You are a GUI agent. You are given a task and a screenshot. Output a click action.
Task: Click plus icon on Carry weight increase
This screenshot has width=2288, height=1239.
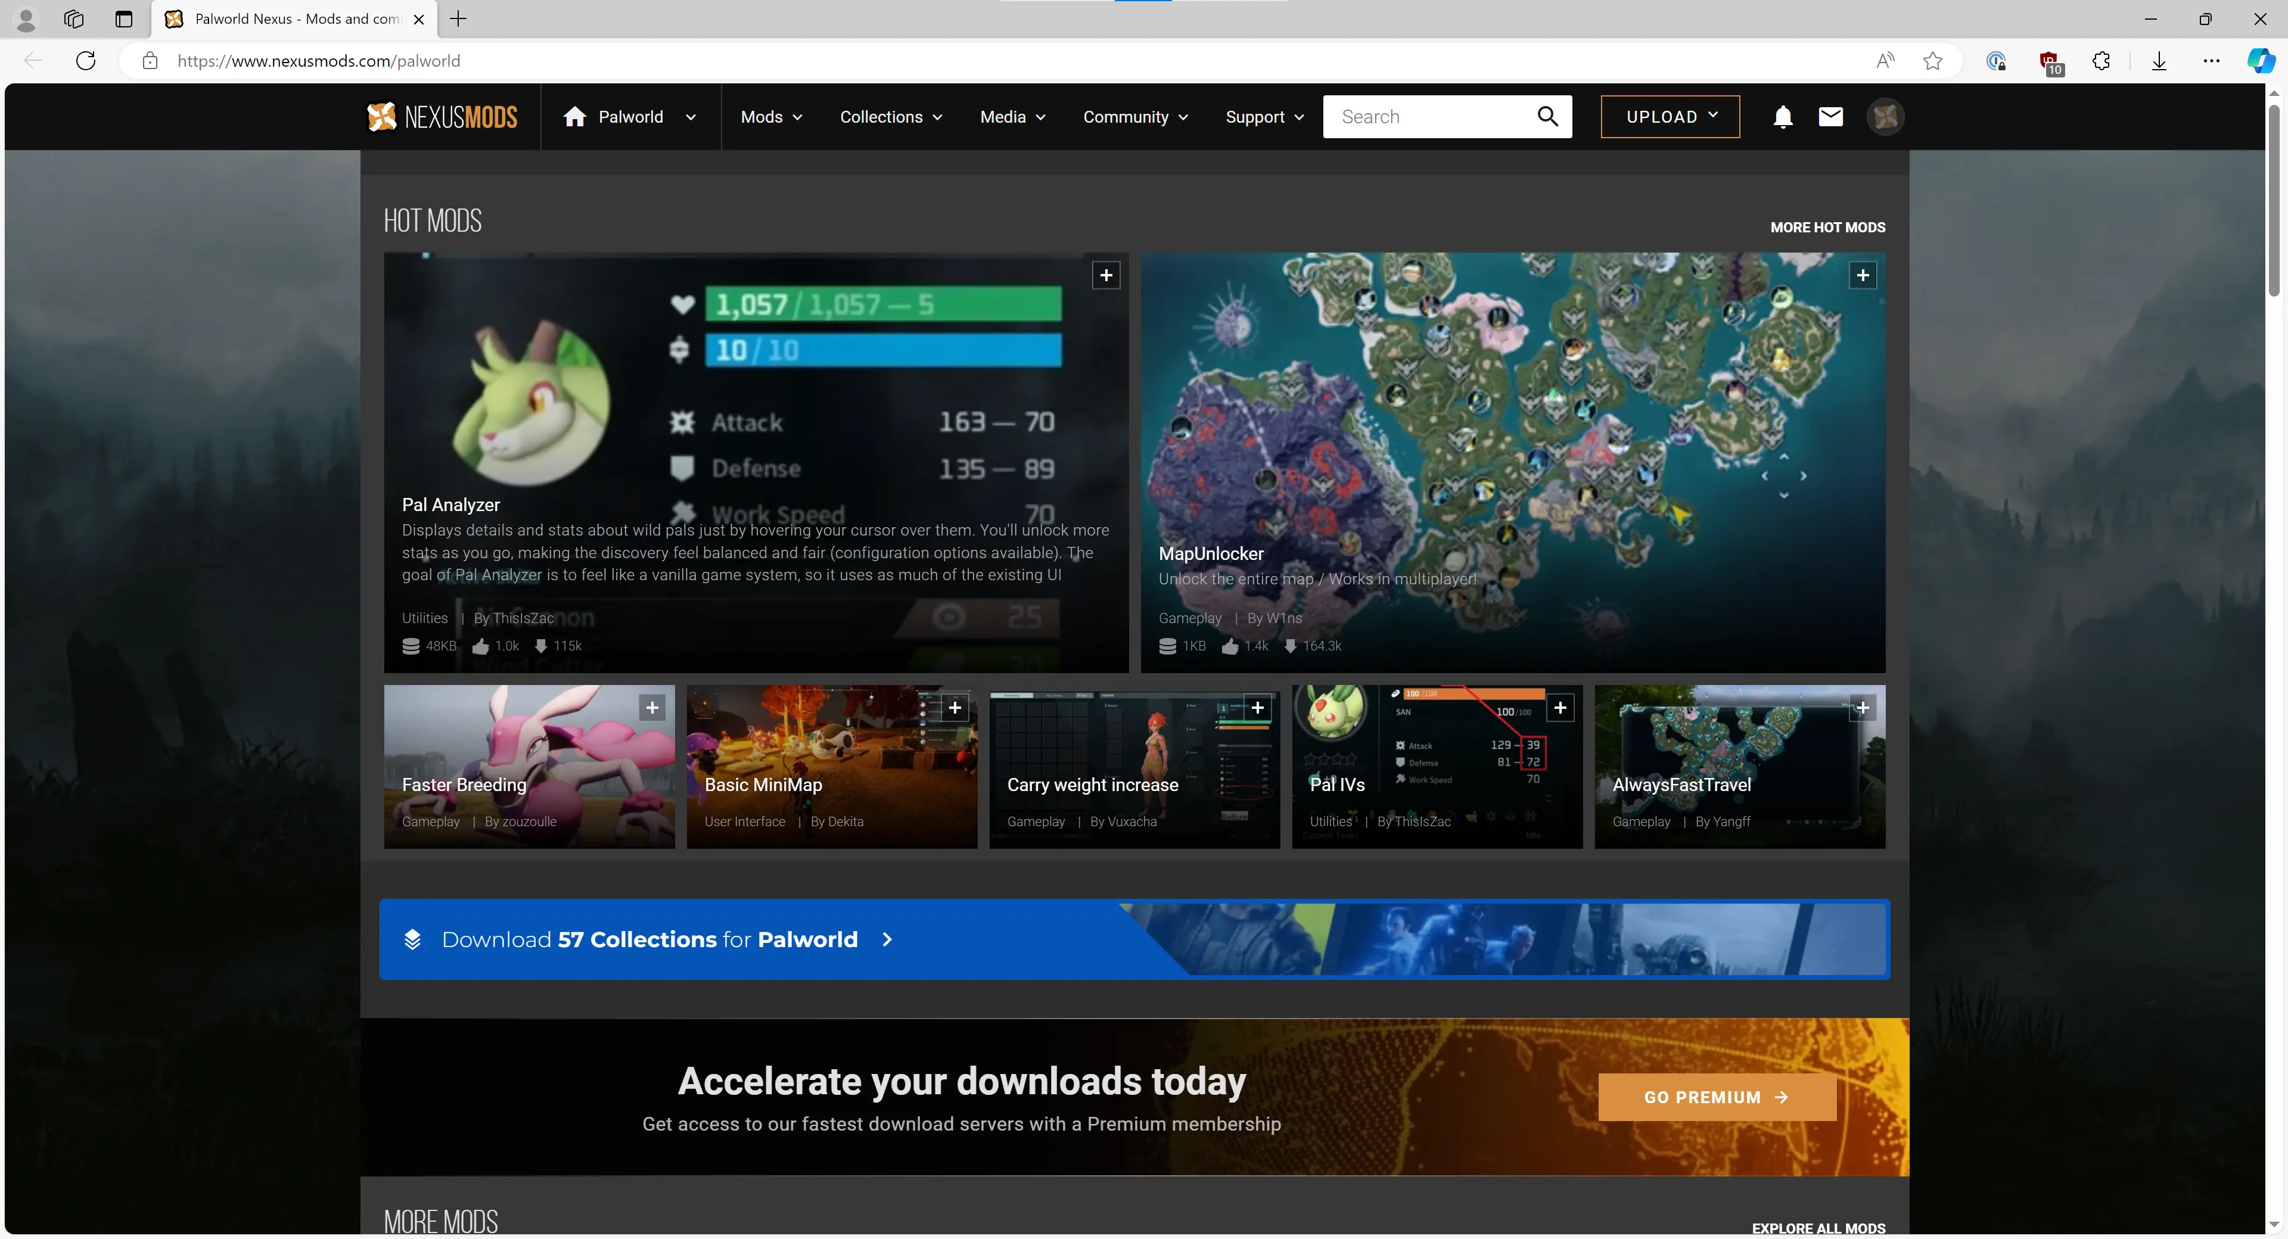pos(1258,708)
